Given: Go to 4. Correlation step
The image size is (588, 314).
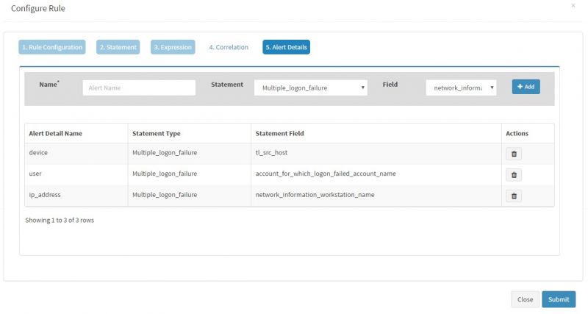Looking at the screenshot, I should point(229,47).
